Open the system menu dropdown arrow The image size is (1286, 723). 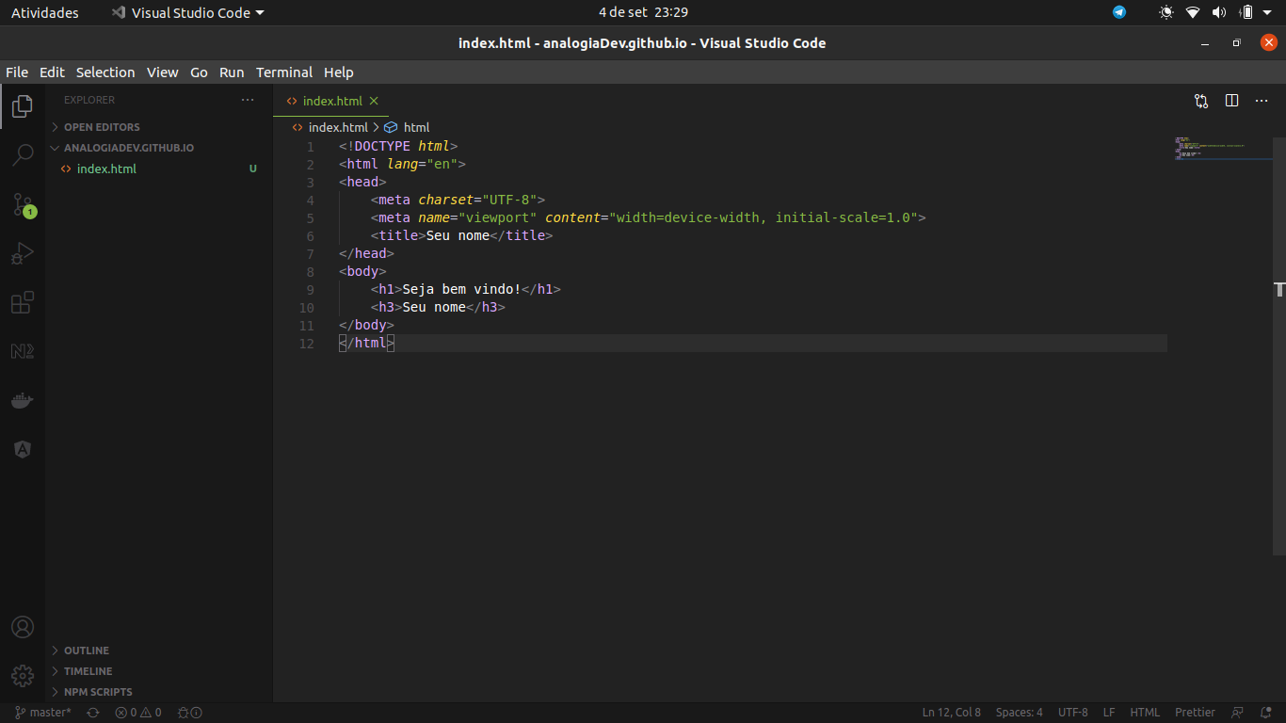1267,12
